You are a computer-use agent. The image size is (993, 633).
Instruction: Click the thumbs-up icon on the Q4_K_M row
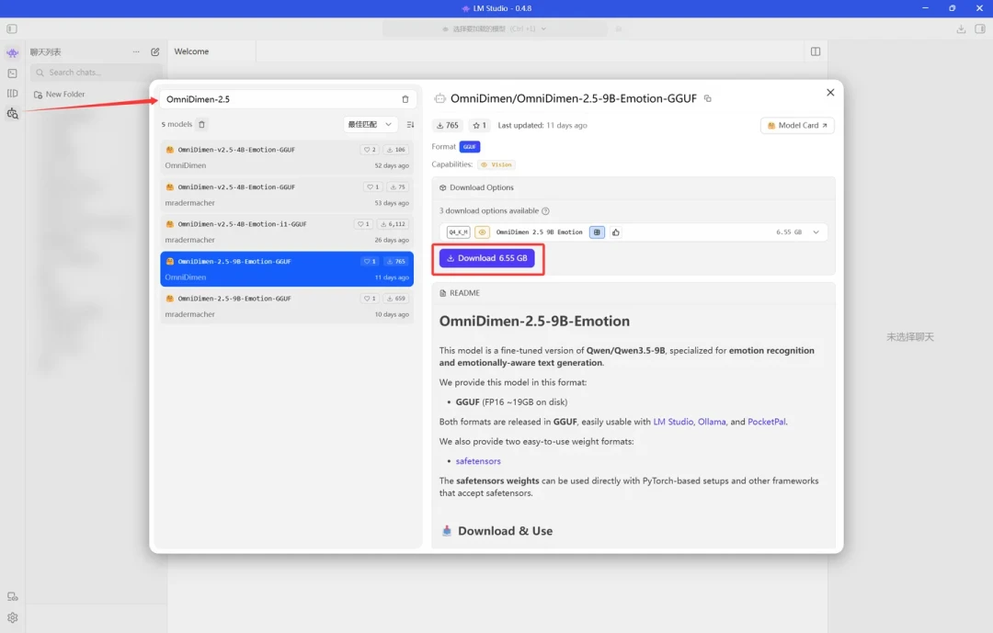pyautogui.click(x=615, y=232)
